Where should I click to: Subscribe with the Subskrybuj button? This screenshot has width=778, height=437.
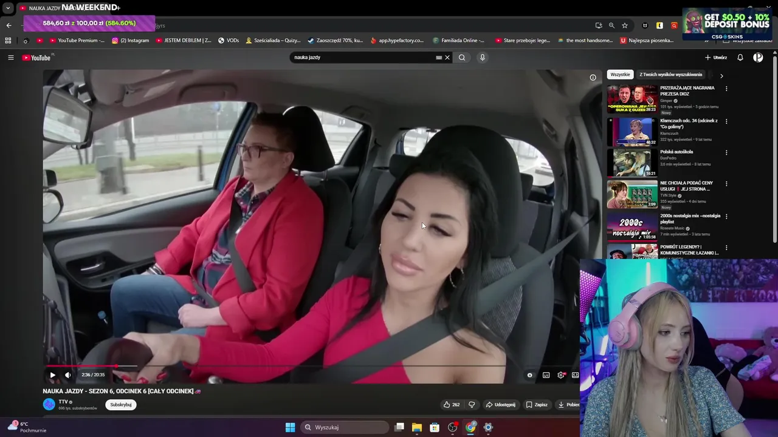(x=121, y=405)
